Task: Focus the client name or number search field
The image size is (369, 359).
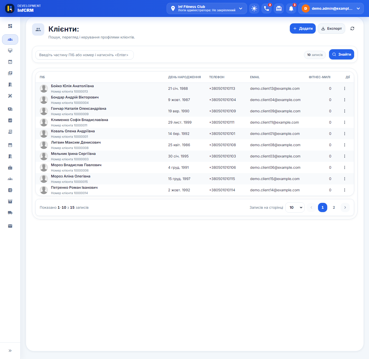Action: pos(85,55)
